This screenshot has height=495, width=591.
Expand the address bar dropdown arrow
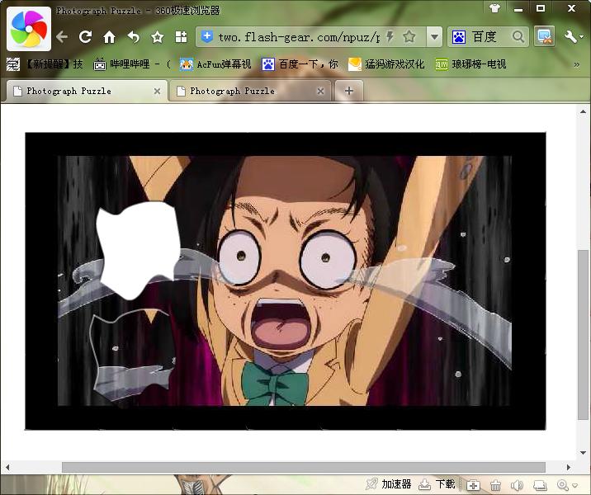point(434,37)
